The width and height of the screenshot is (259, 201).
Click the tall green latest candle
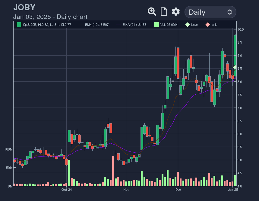(235, 56)
